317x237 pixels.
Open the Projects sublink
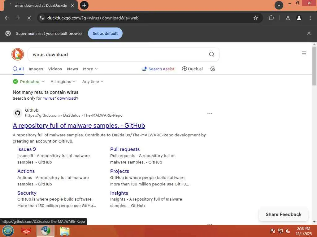tap(120, 171)
